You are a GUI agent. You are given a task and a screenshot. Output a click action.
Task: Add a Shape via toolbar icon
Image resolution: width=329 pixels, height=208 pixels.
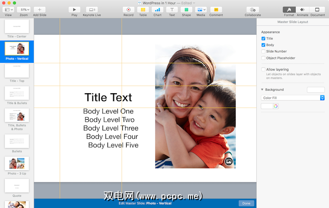(186, 9)
